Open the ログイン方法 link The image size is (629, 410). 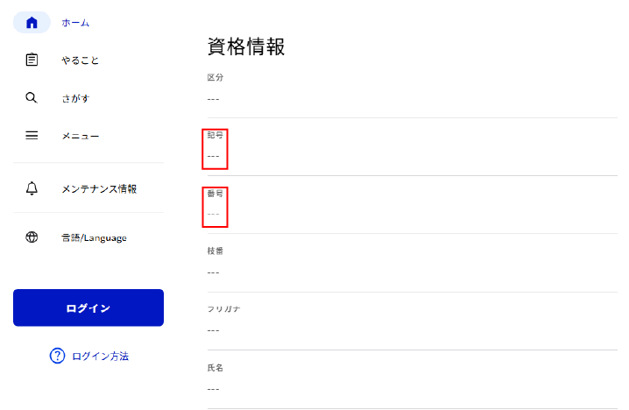(x=100, y=357)
